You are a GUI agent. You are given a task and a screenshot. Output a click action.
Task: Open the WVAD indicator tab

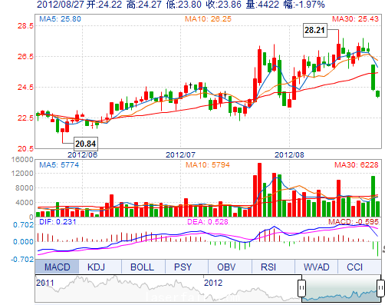pos(316,267)
